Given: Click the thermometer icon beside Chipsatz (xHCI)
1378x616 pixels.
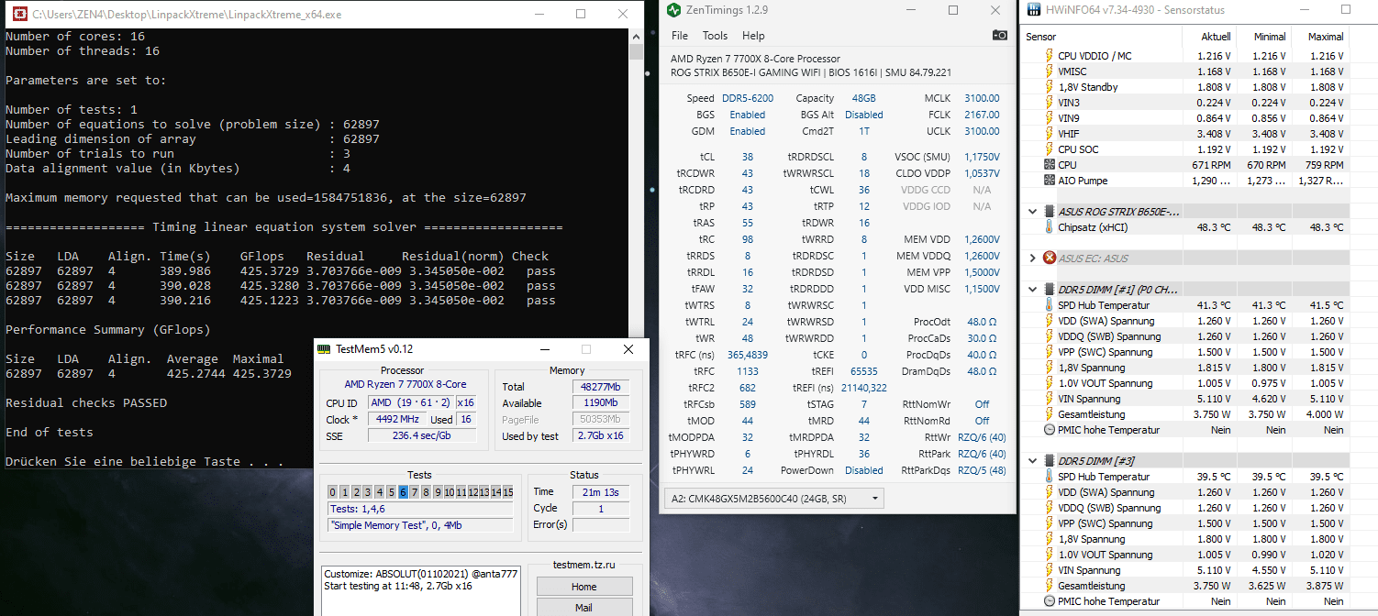Looking at the screenshot, I should pos(1050,227).
